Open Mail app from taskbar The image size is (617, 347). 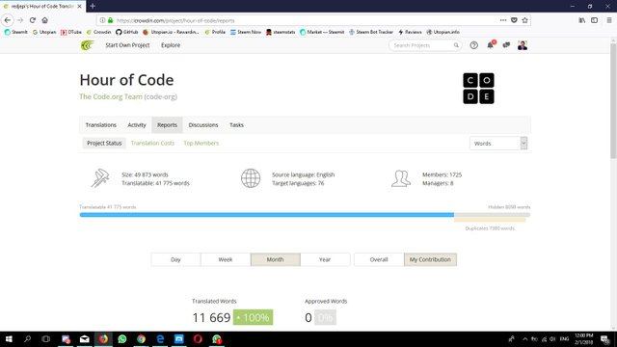point(85,338)
